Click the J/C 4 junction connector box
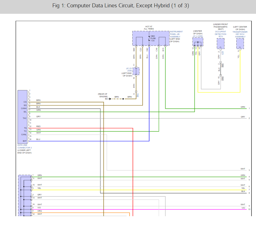Image resolution: width=256 pixels, height=226 pixels. tap(198, 42)
